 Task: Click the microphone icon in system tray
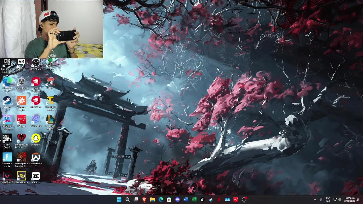(x=321, y=199)
